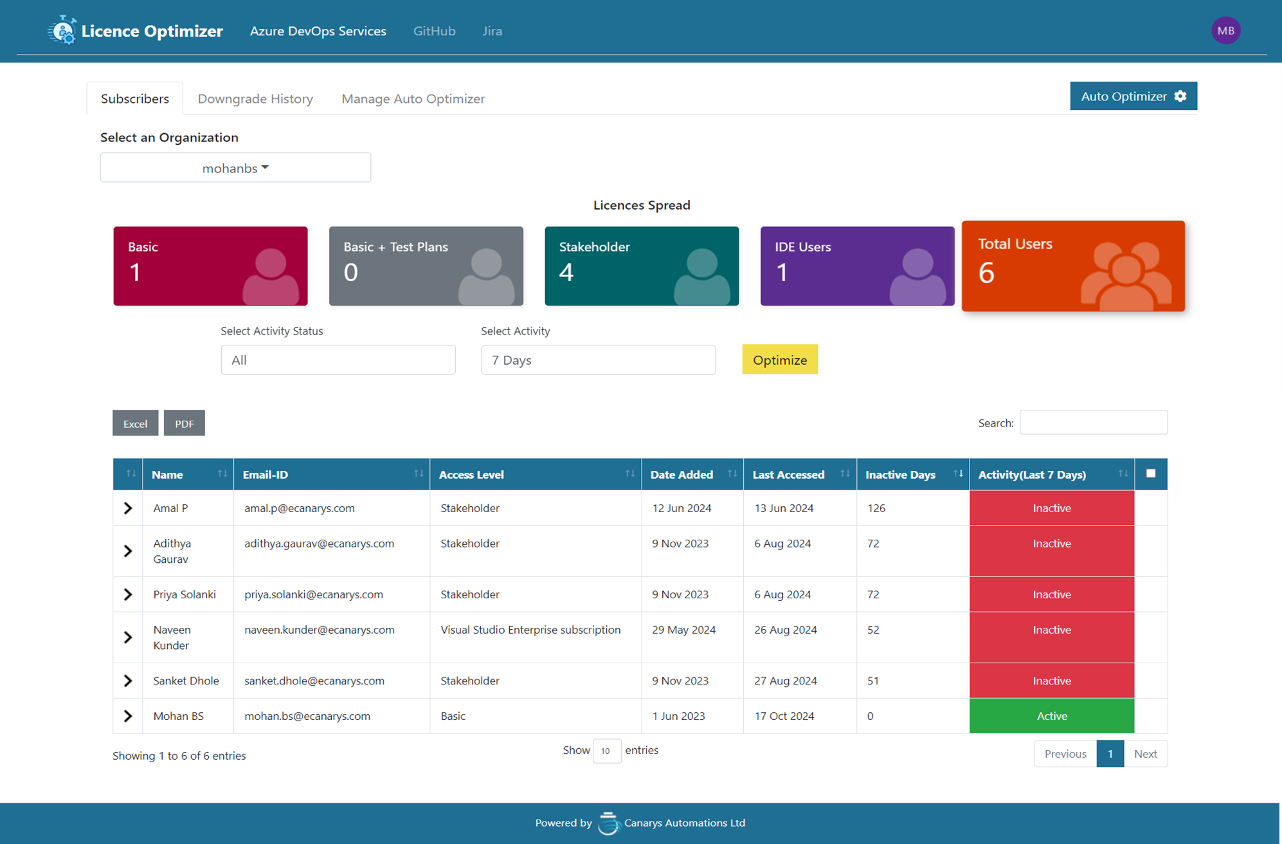1282x844 pixels.
Task: Click the Auto Optimizer gear icon
Action: pyautogui.click(x=1180, y=96)
